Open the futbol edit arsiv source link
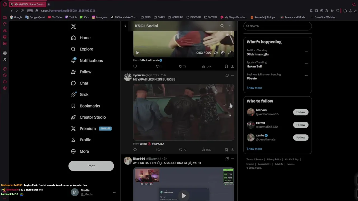 click(x=151, y=60)
